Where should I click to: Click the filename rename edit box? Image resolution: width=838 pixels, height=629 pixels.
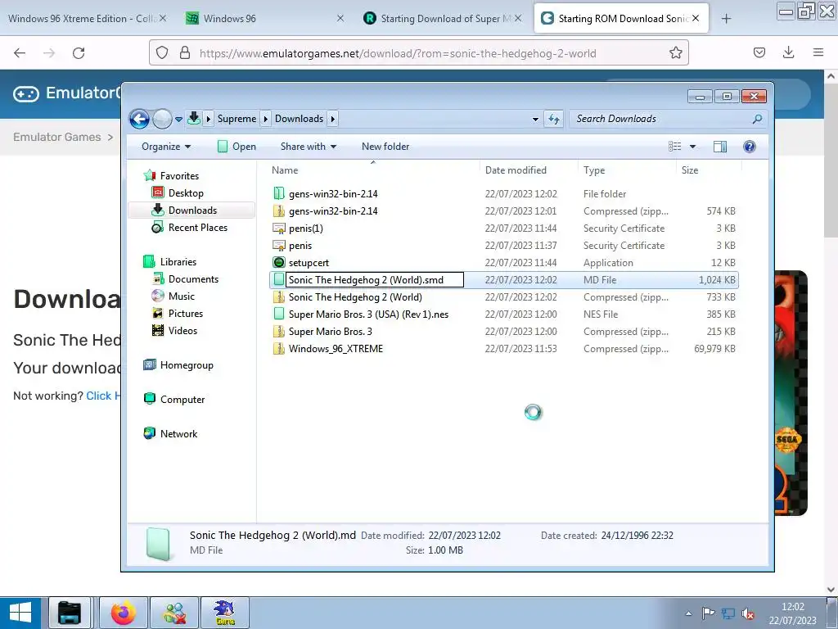pyautogui.click(x=375, y=280)
